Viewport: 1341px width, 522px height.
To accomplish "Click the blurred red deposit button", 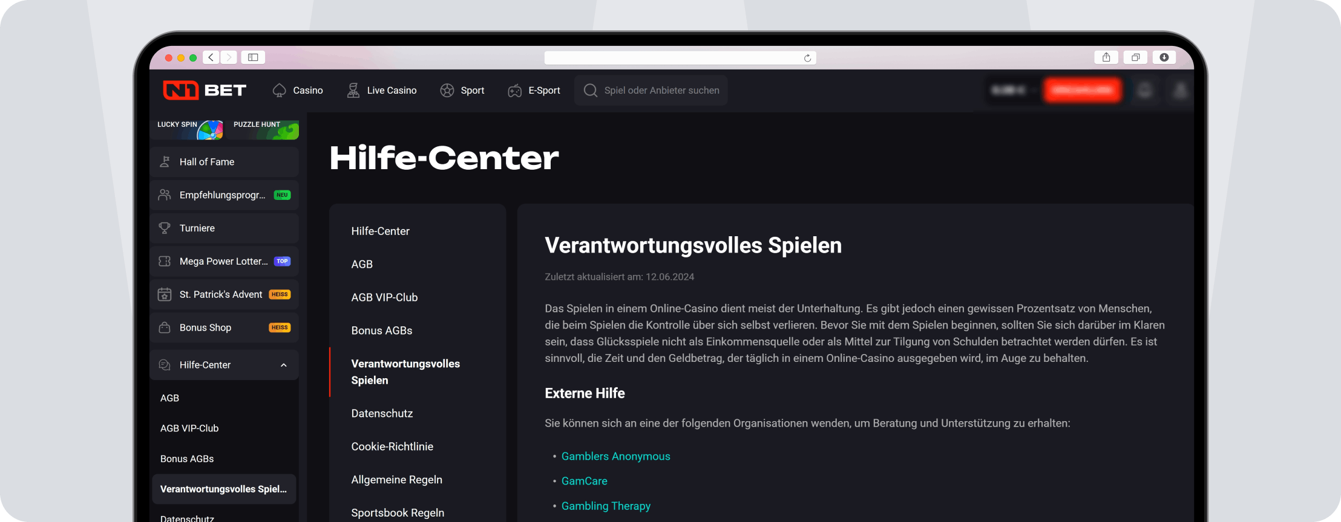I will (x=1082, y=90).
